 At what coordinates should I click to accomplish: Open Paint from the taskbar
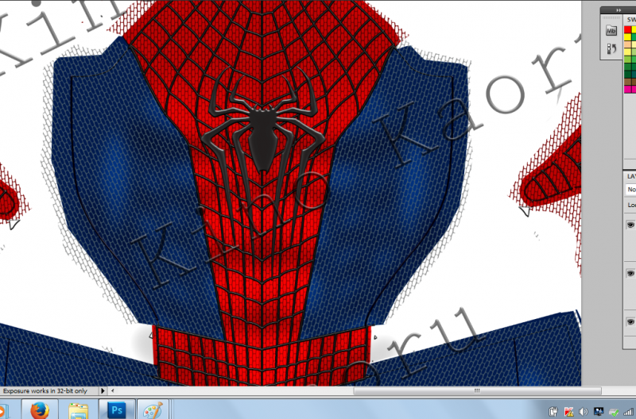pos(153,410)
